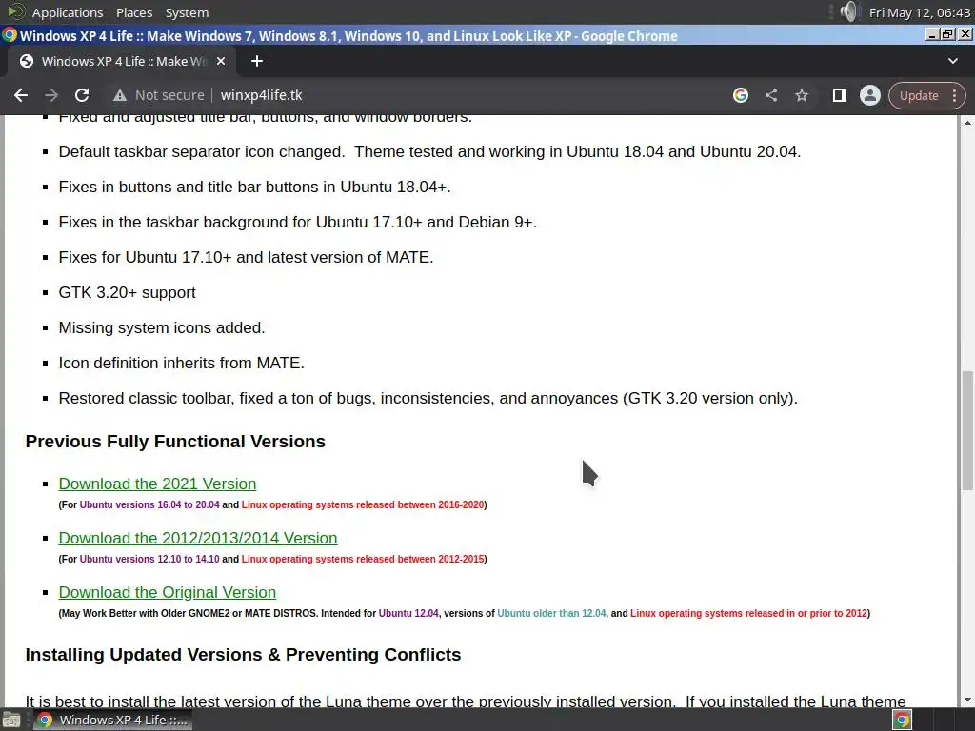
Task: Open the Google icon in address bar
Action: click(740, 95)
